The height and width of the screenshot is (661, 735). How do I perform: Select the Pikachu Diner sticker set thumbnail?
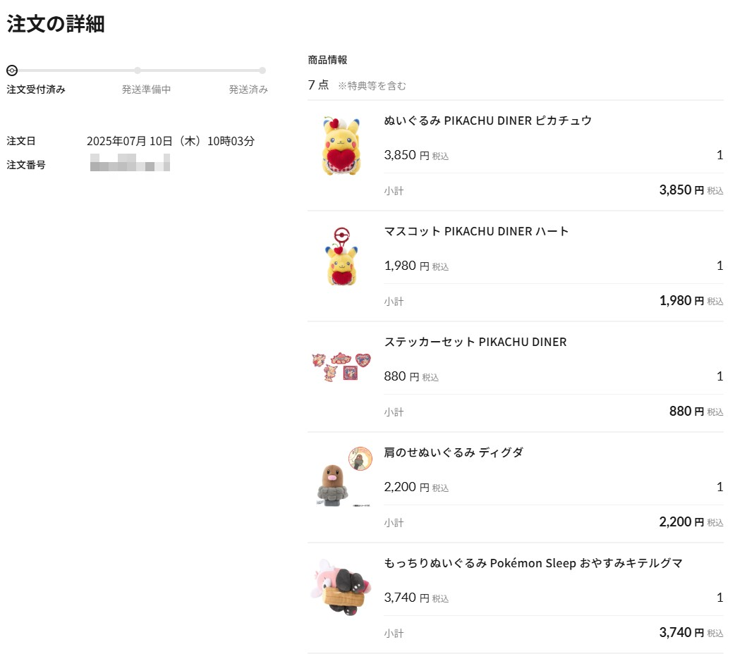[341, 367]
